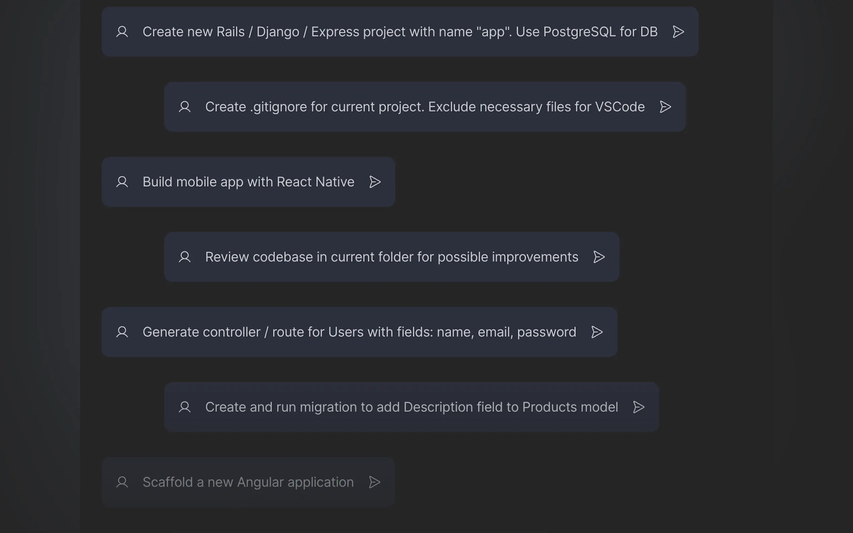The height and width of the screenshot is (533, 853).
Task: Select the Rails / Django / Express project prompt
Action: coord(400,32)
